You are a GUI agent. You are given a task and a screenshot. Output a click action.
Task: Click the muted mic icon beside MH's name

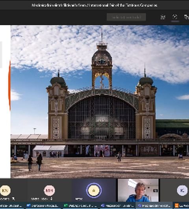(51, 199)
